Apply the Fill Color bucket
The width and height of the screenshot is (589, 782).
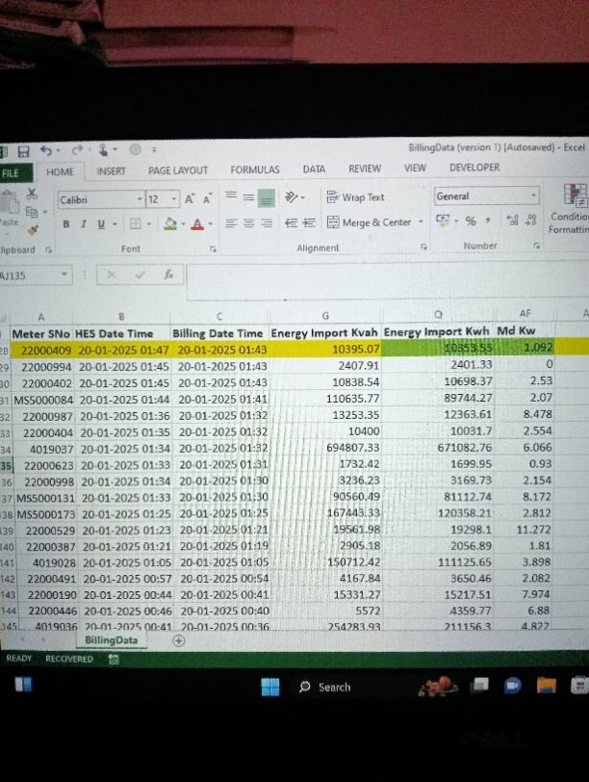click(x=170, y=224)
